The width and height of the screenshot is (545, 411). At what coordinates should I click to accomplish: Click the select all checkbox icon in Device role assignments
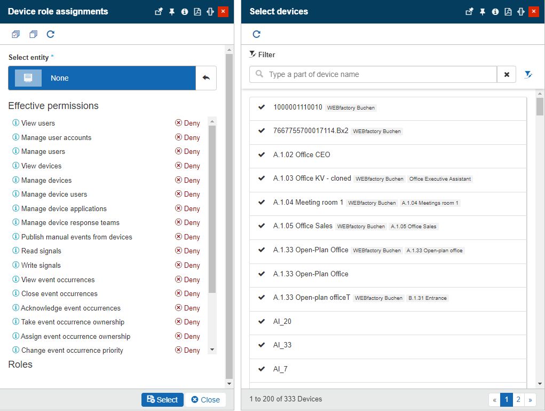coord(15,34)
